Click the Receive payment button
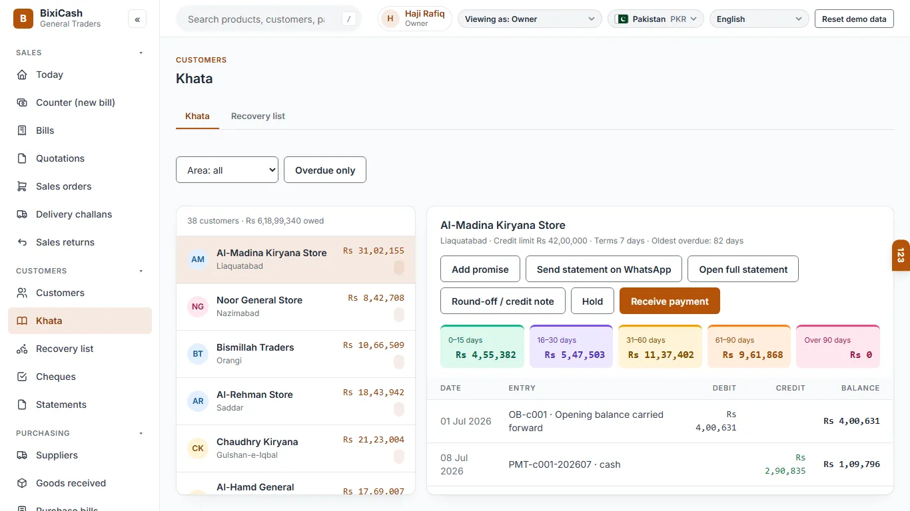The width and height of the screenshot is (910, 511). coord(670,301)
